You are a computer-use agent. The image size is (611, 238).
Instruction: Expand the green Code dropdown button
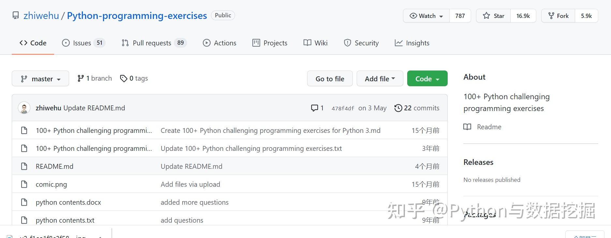[427, 79]
